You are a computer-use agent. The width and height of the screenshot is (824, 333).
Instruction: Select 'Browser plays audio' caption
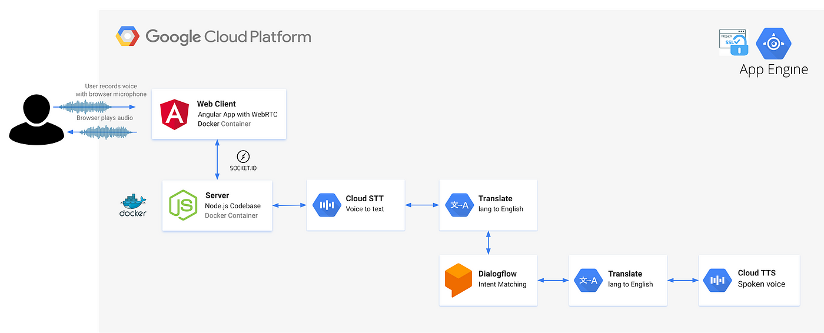click(x=105, y=118)
